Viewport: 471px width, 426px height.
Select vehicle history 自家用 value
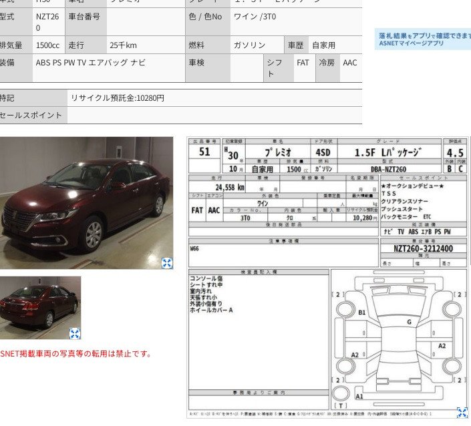click(x=324, y=45)
